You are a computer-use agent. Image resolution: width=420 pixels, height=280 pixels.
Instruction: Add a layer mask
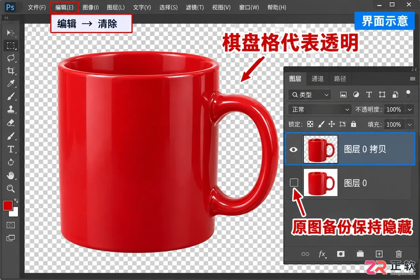pos(341,254)
